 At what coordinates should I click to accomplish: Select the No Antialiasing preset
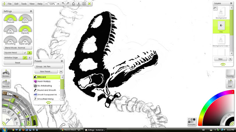pos(47,86)
